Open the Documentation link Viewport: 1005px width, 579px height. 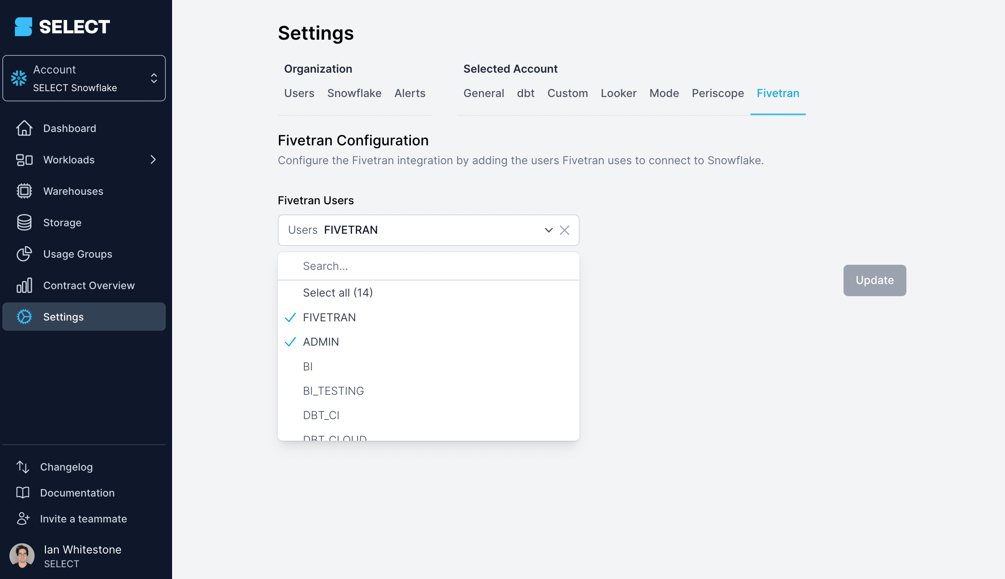click(77, 493)
